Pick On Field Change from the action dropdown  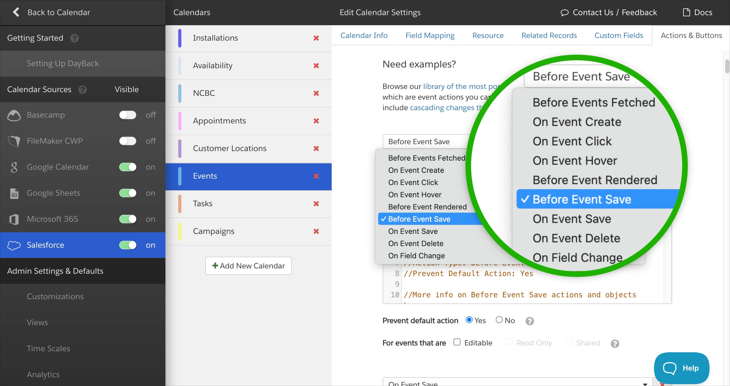coord(416,256)
